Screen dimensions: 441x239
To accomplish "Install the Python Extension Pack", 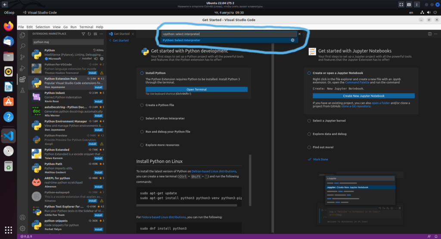I will click(x=99, y=87).
